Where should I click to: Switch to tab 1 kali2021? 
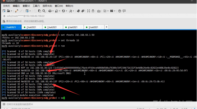(x=11, y=27)
